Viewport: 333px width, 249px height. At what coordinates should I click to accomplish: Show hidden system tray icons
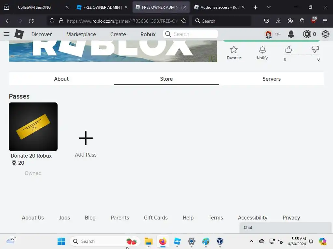click(251, 241)
